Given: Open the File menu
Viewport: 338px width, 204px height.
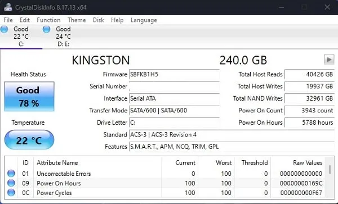Looking at the screenshot, I should pyautogui.click(x=8, y=20).
